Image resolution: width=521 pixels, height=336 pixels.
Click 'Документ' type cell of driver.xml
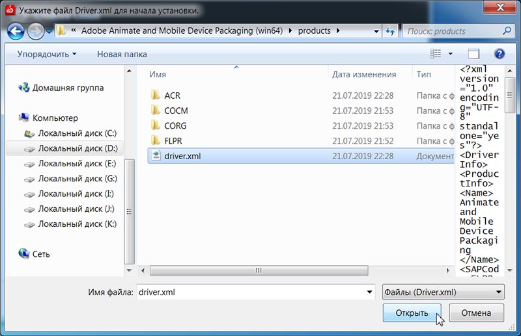coord(435,156)
